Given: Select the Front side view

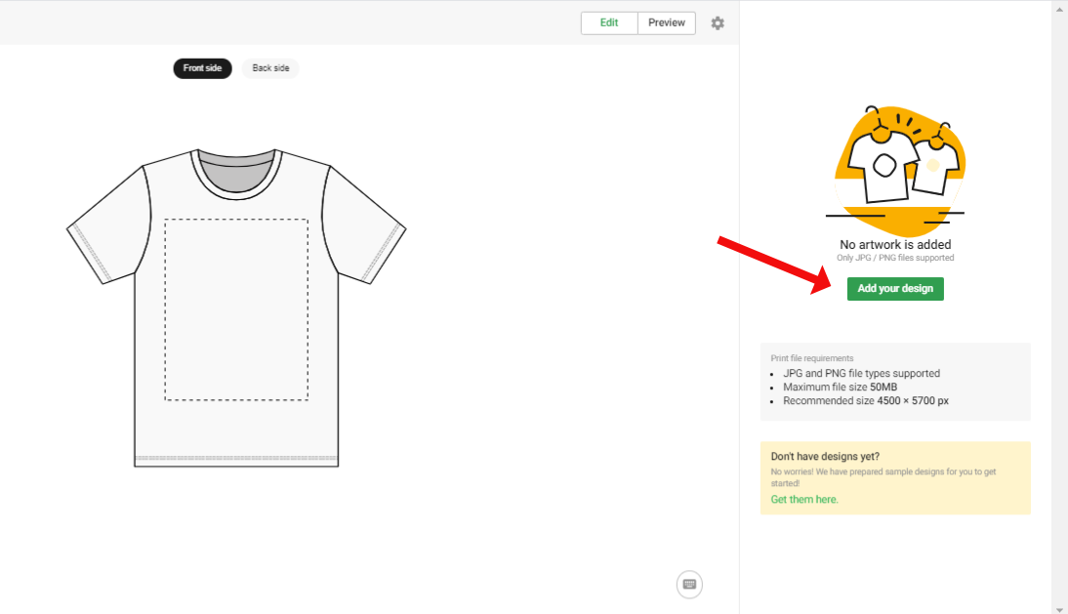Looking at the screenshot, I should coord(202,68).
